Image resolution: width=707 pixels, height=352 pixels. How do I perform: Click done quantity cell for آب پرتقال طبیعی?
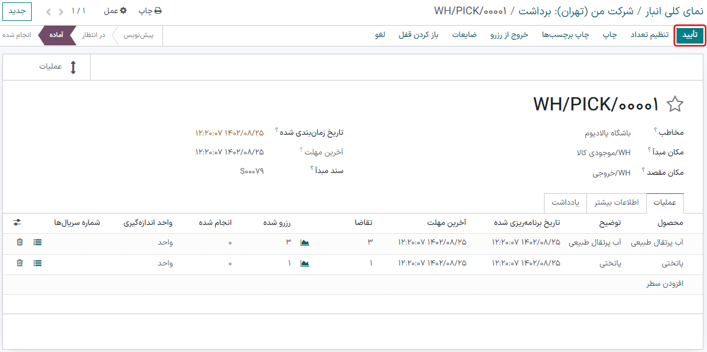coord(230,242)
